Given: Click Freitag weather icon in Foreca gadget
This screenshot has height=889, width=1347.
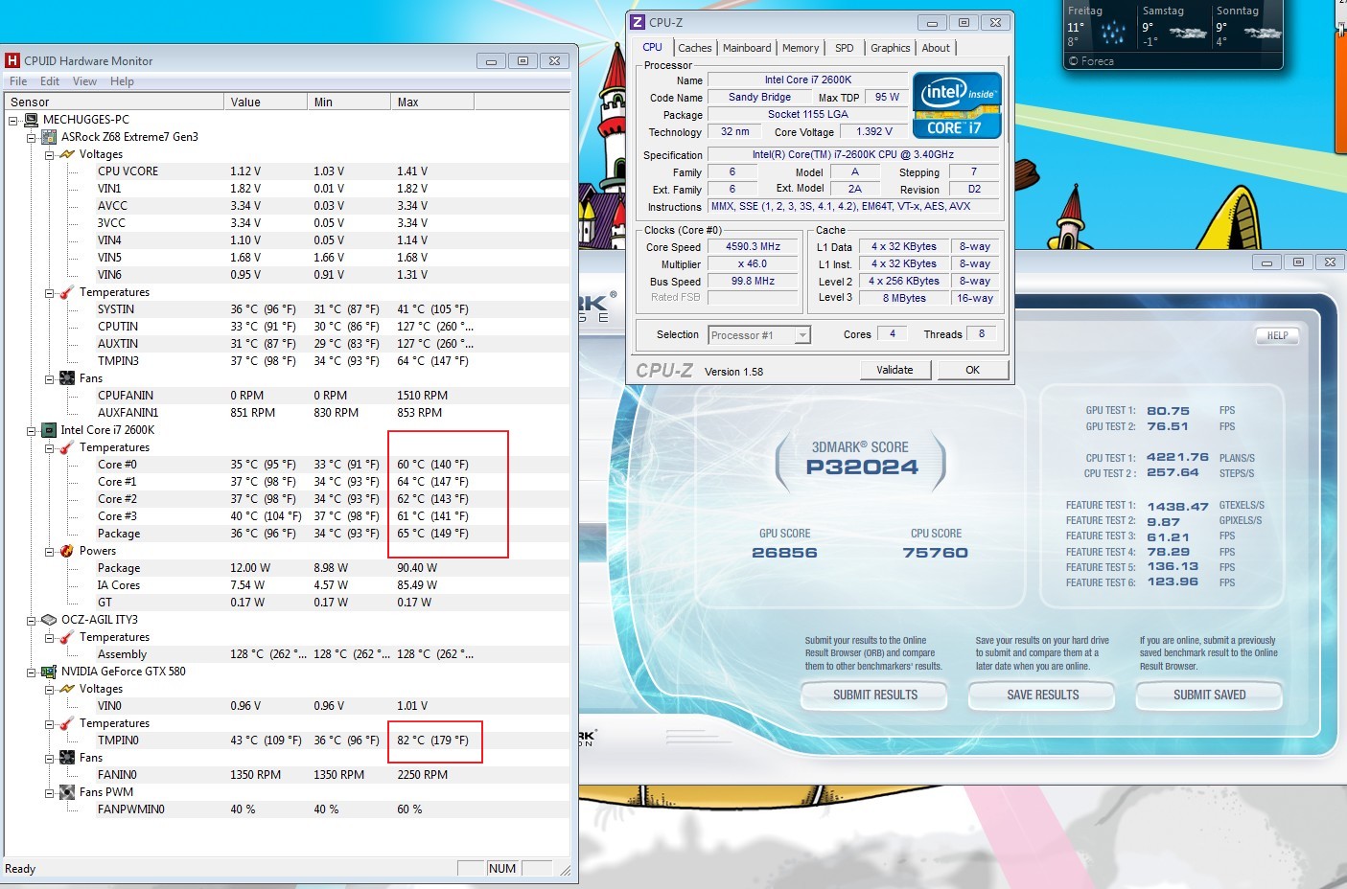Looking at the screenshot, I should [1112, 33].
